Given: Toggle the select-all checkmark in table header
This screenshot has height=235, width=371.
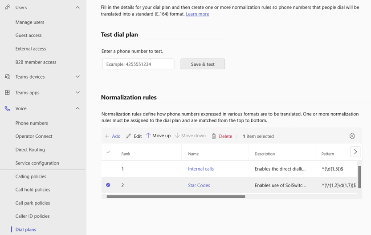Looking at the screenshot, I should click(x=108, y=152).
